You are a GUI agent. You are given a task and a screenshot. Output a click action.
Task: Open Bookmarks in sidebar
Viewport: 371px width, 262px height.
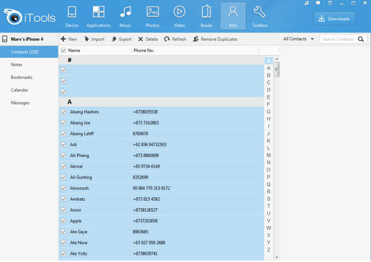pos(22,77)
